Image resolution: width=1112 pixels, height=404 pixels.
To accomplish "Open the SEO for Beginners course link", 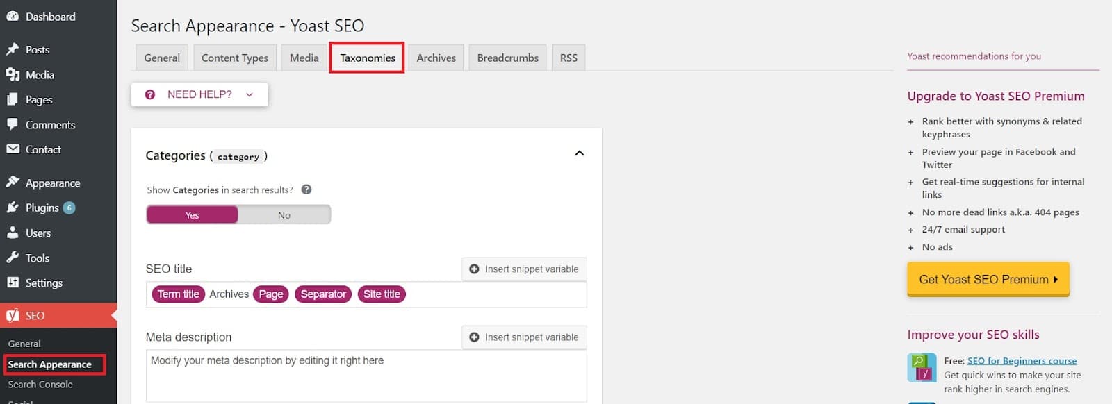I will (x=1022, y=361).
